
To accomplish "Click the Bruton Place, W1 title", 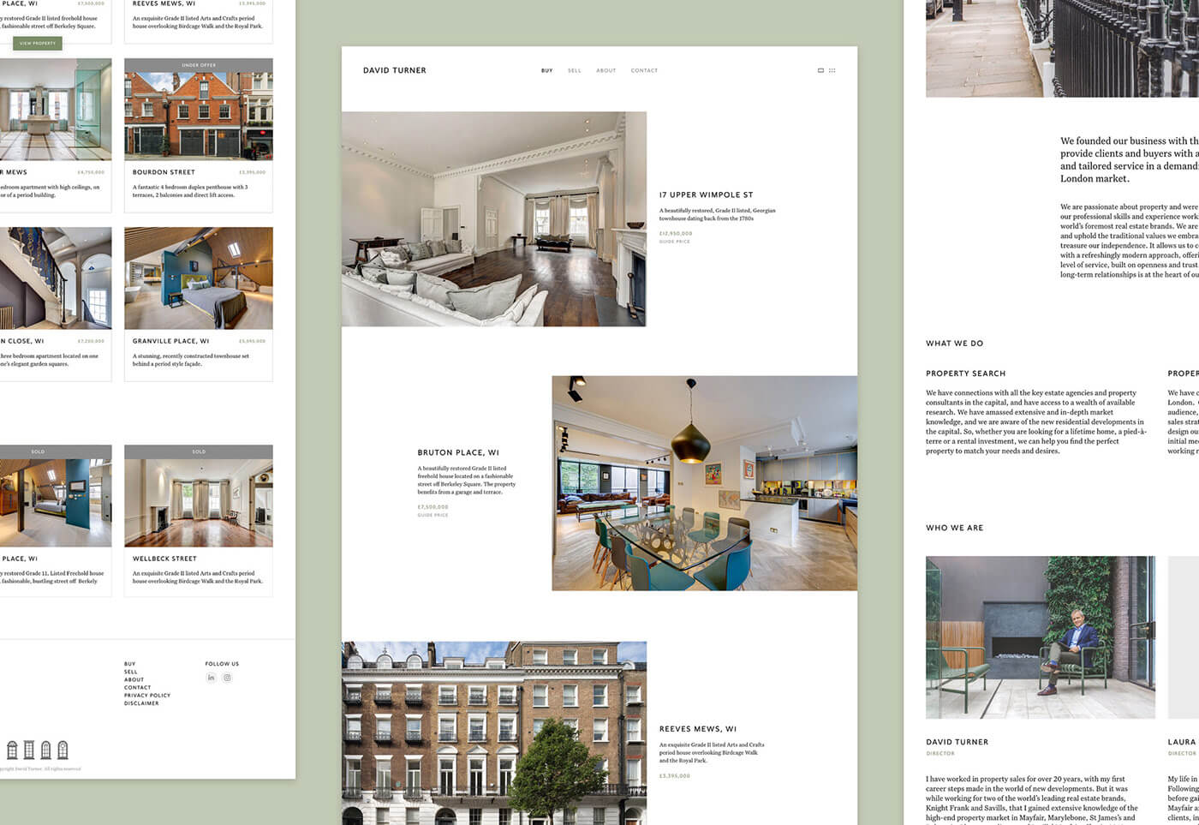I will (458, 452).
